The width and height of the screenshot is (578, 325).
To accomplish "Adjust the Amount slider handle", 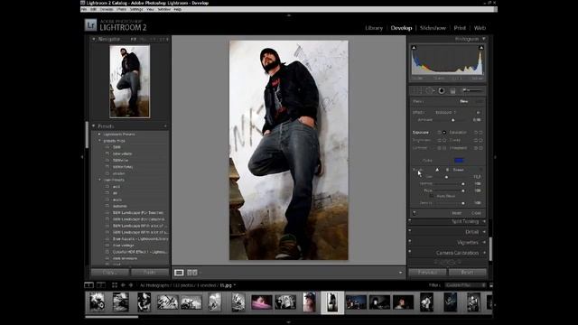I will (x=453, y=120).
